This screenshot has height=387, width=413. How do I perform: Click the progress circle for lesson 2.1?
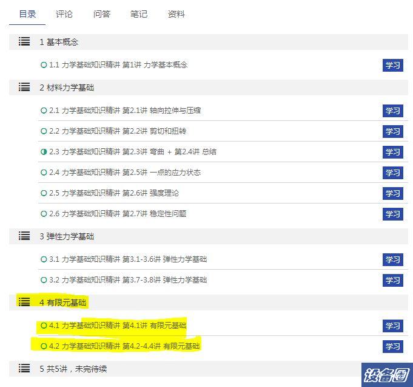pos(44,111)
